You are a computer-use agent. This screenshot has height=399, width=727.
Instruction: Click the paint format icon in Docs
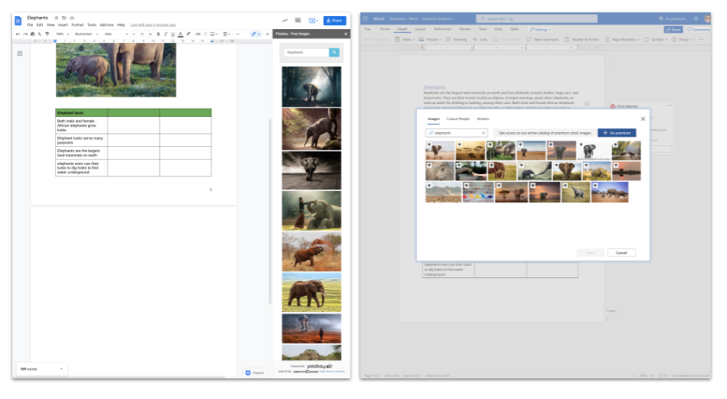(47, 34)
